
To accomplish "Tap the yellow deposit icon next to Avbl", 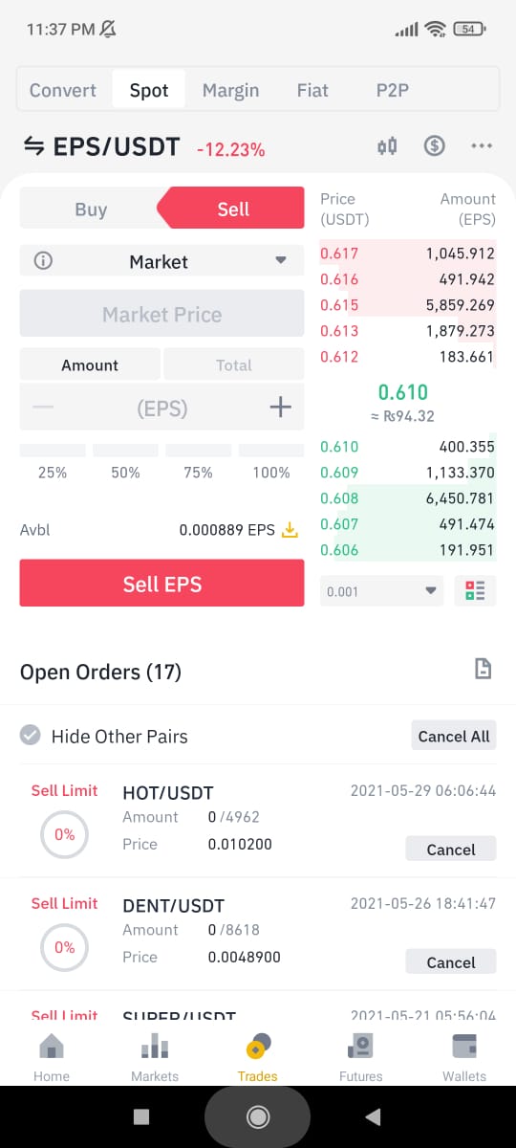I will click(x=290, y=529).
